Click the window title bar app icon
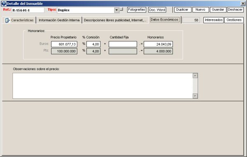This screenshot has width=247, height=157. 4,4
